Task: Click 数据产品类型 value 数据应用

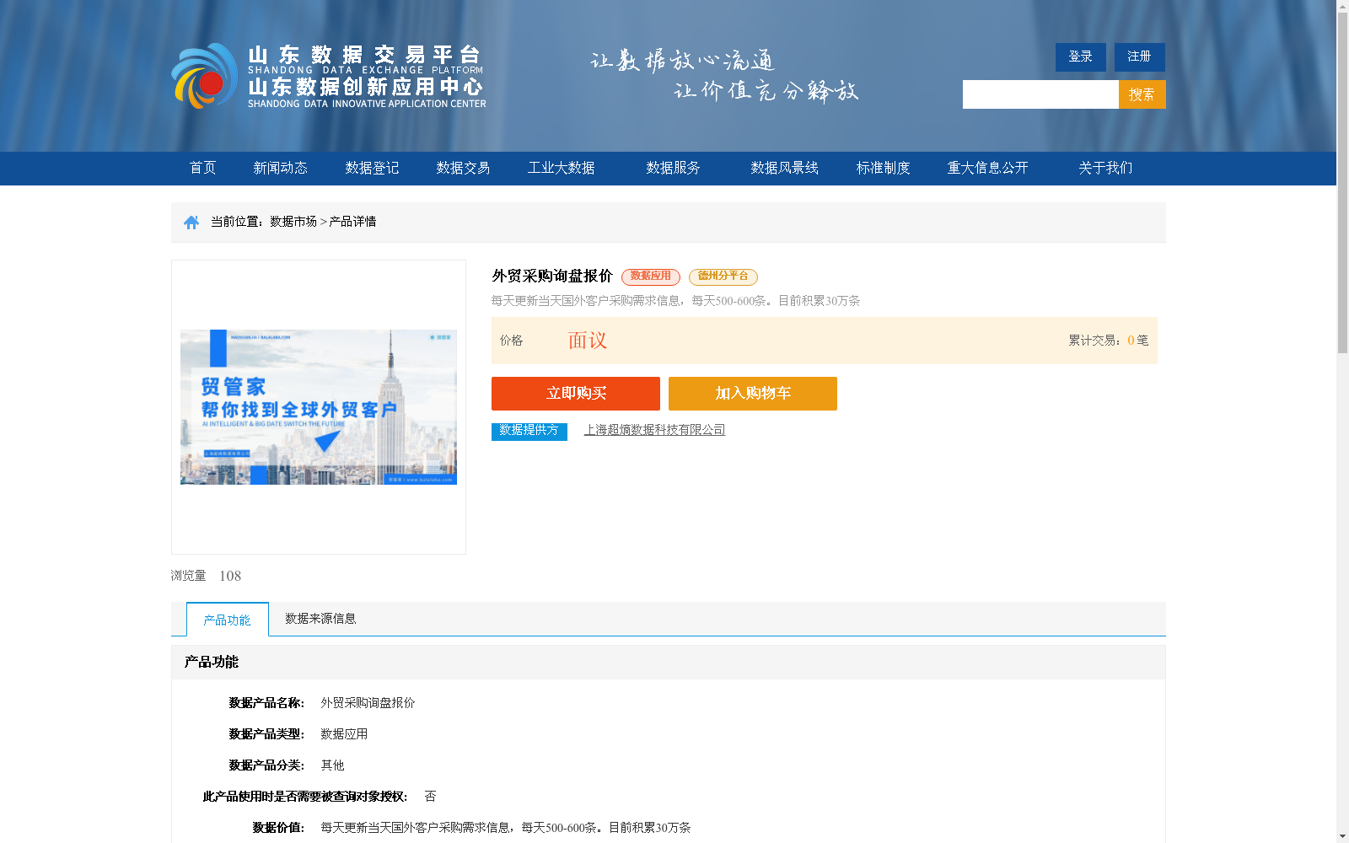Action: coord(344,734)
